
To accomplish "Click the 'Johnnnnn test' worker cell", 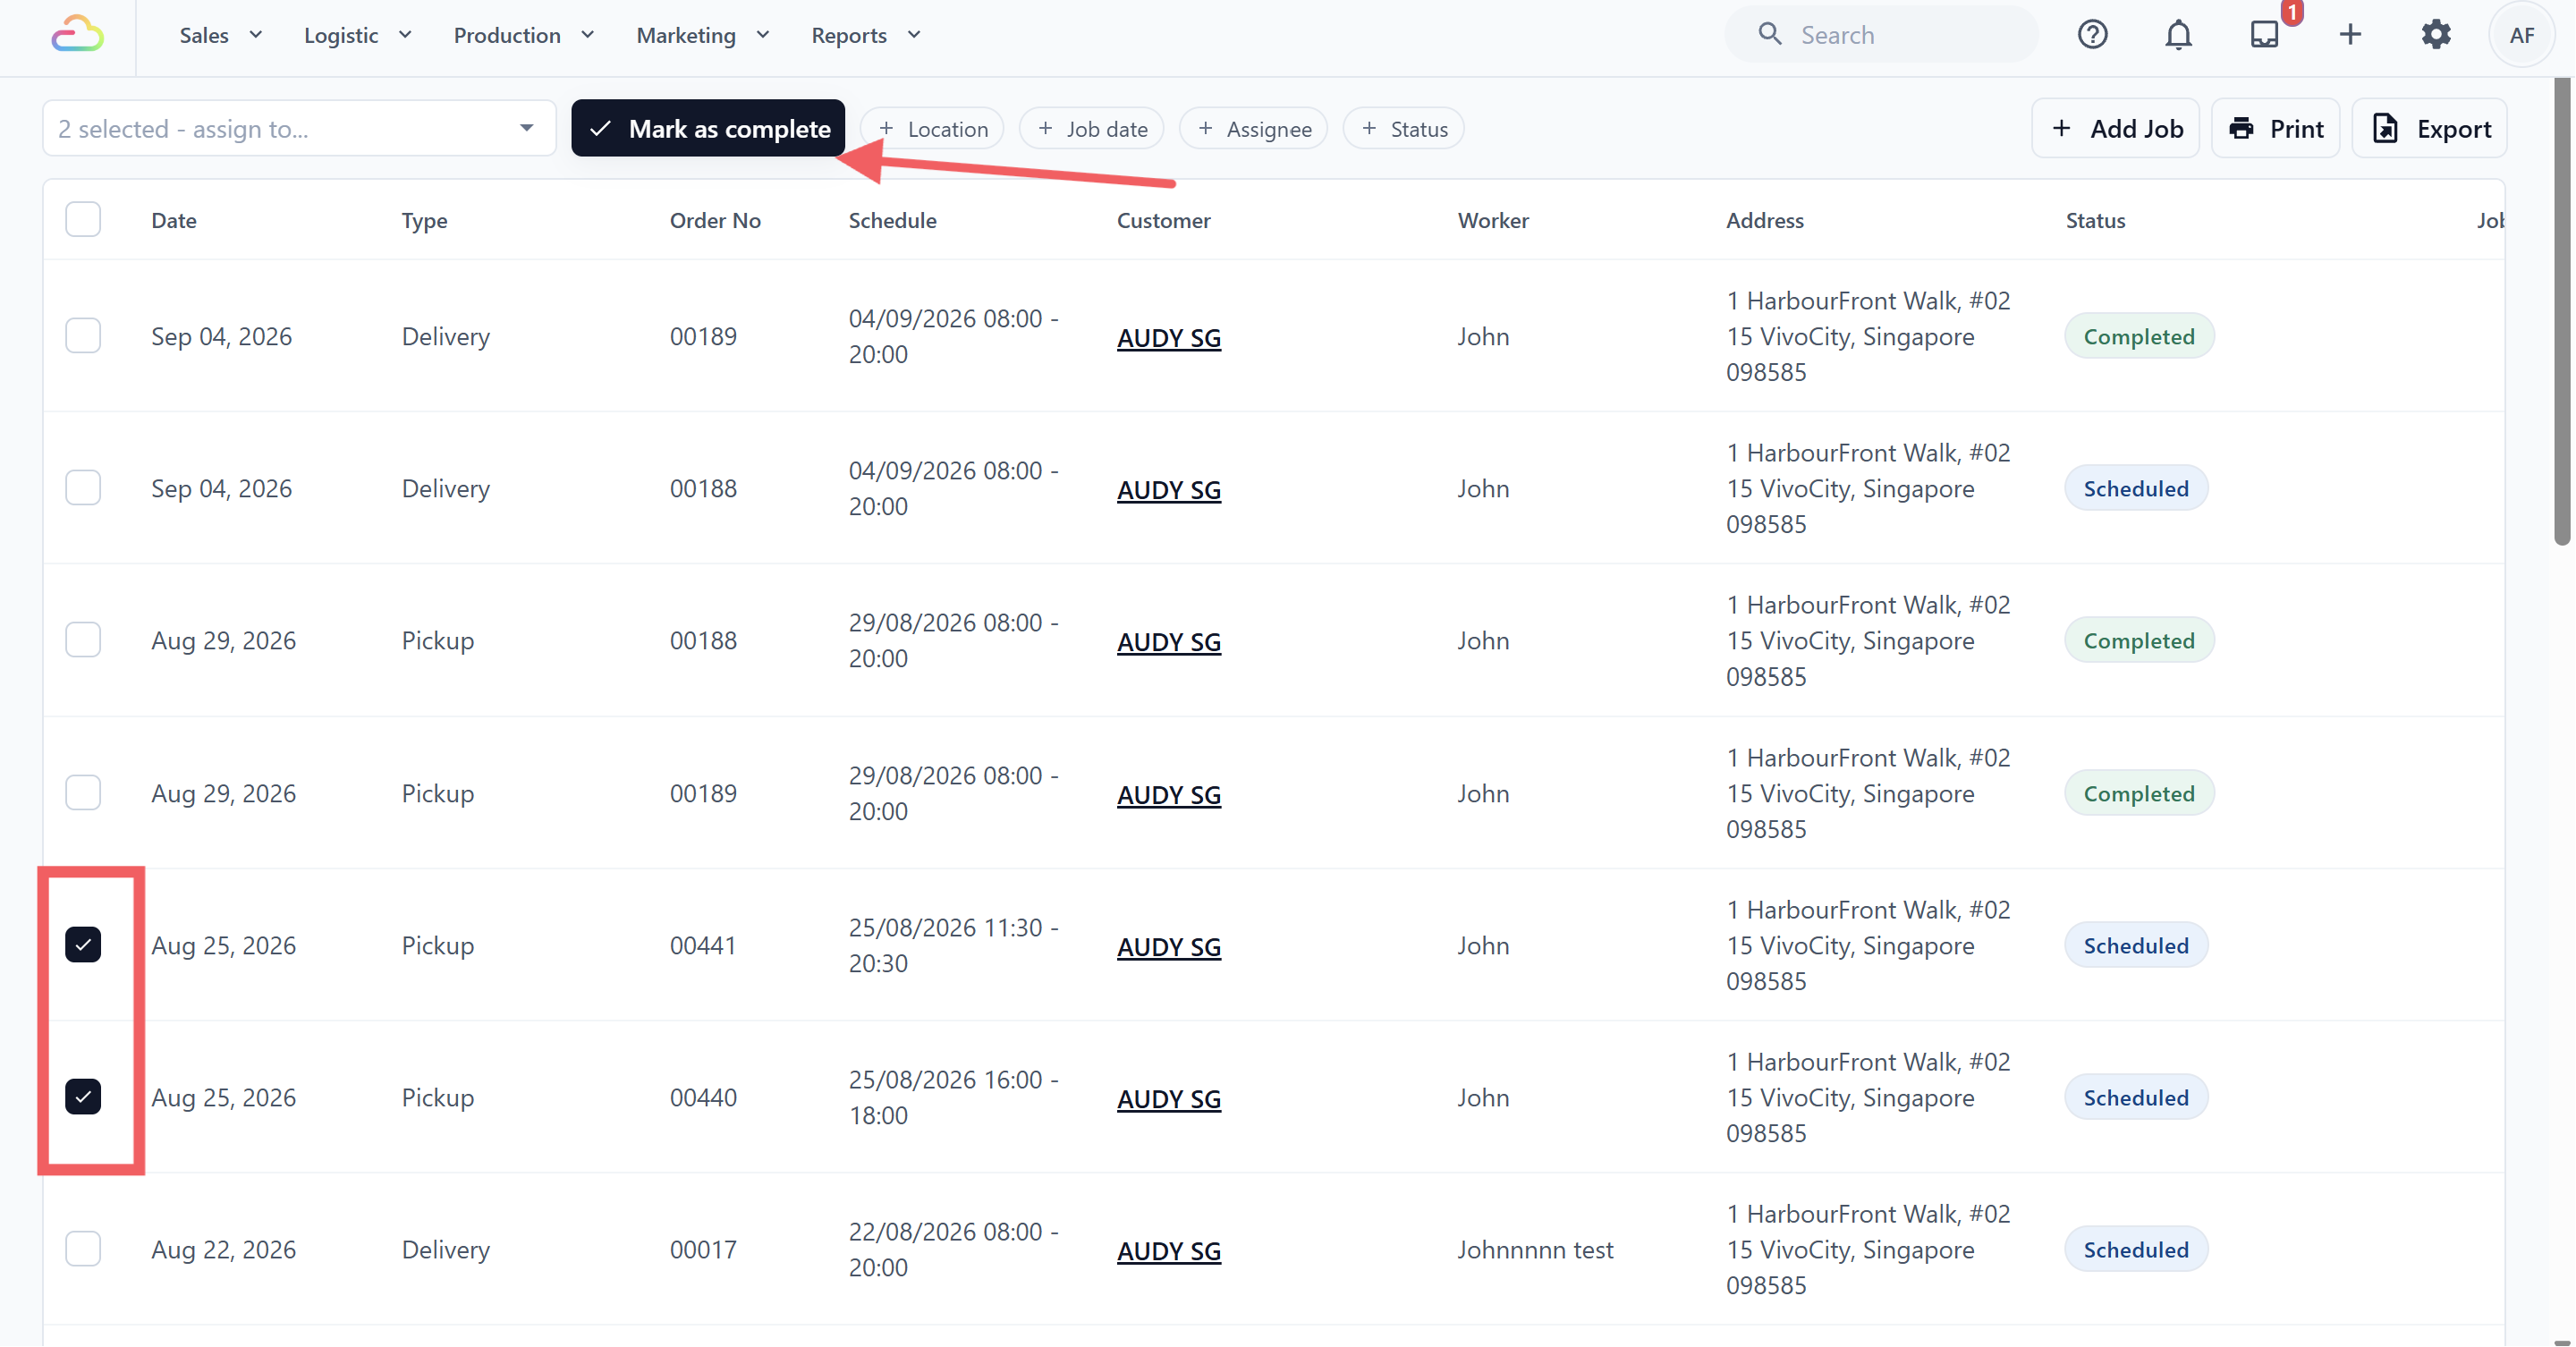I will [x=1535, y=1249].
